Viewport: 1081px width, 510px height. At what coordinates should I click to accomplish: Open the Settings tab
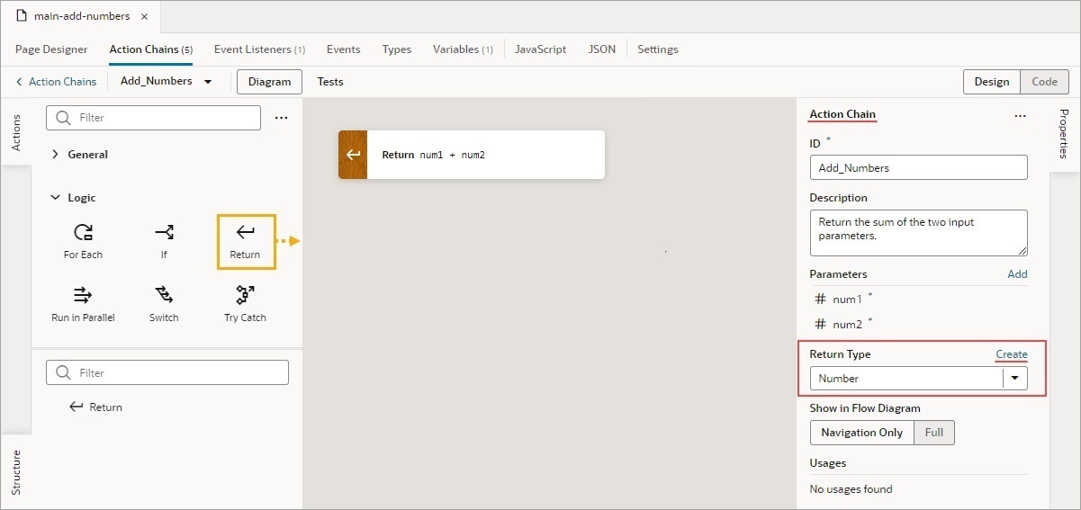pos(658,49)
